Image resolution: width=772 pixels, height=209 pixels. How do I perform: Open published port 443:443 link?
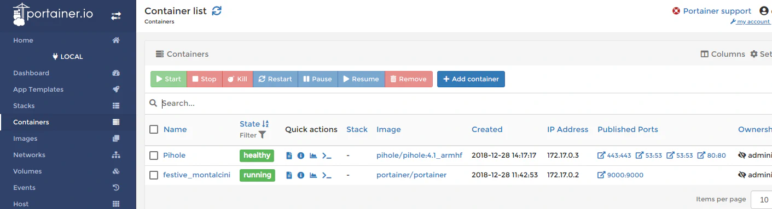pos(614,156)
